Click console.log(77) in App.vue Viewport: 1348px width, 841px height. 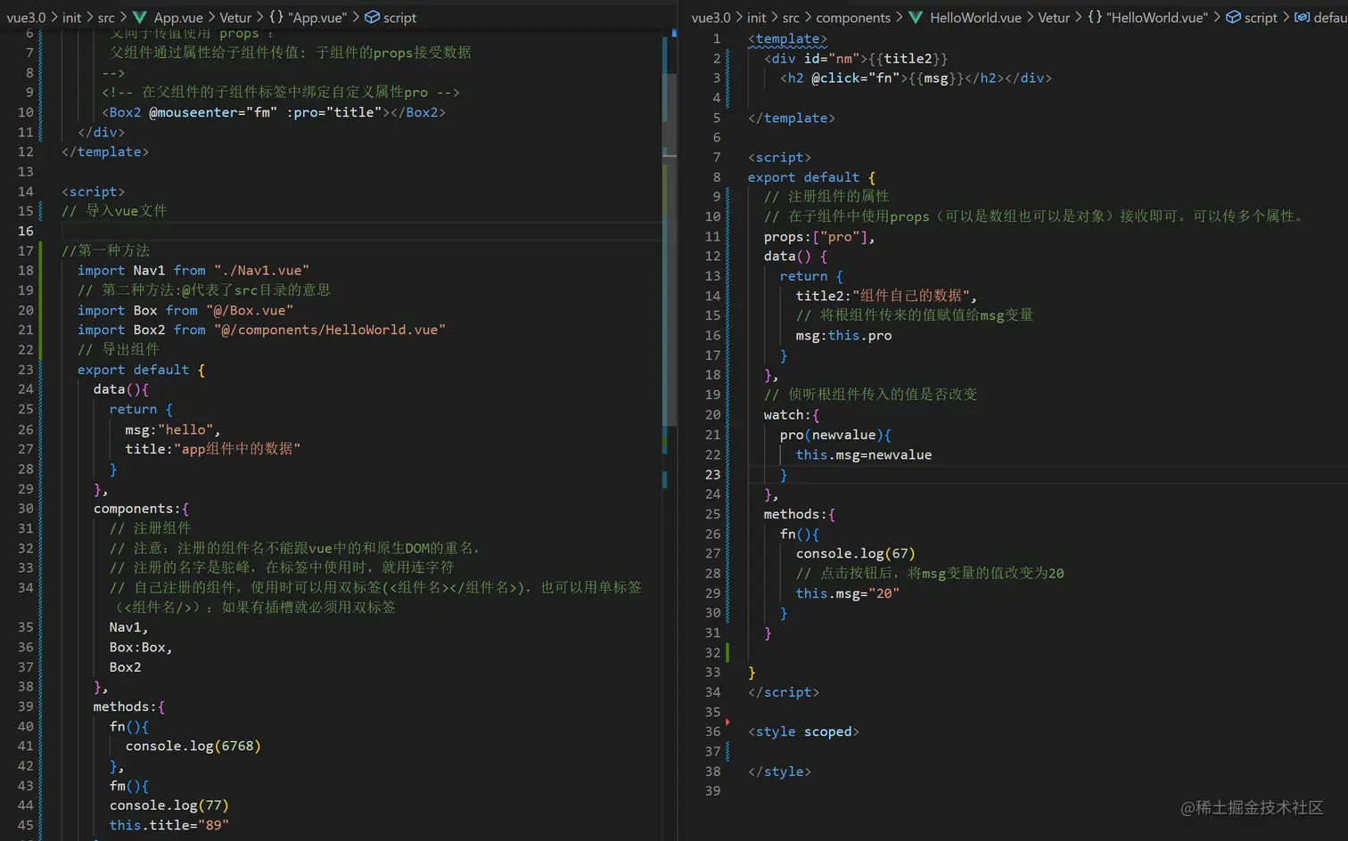168,805
